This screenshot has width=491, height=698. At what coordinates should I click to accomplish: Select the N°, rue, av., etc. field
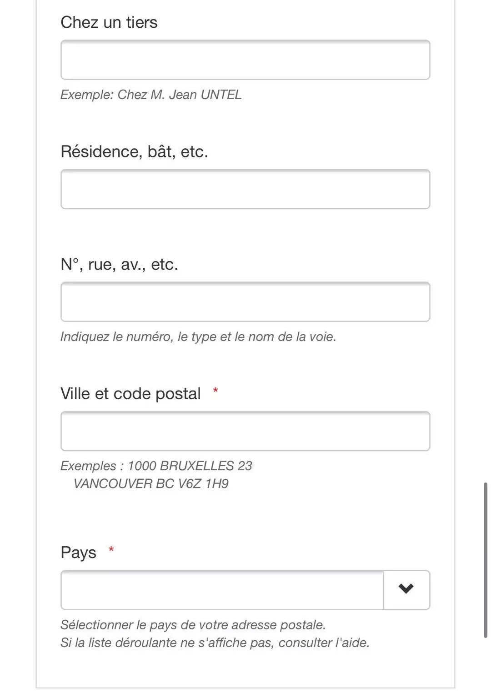click(x=245, y=302)
